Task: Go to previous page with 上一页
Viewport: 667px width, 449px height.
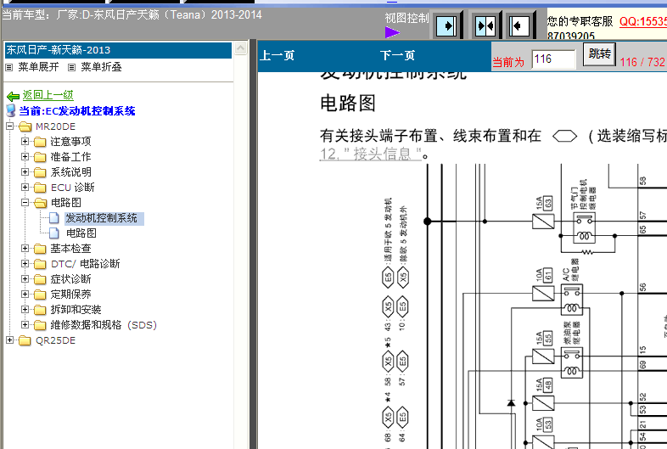Action: [277, 55]
